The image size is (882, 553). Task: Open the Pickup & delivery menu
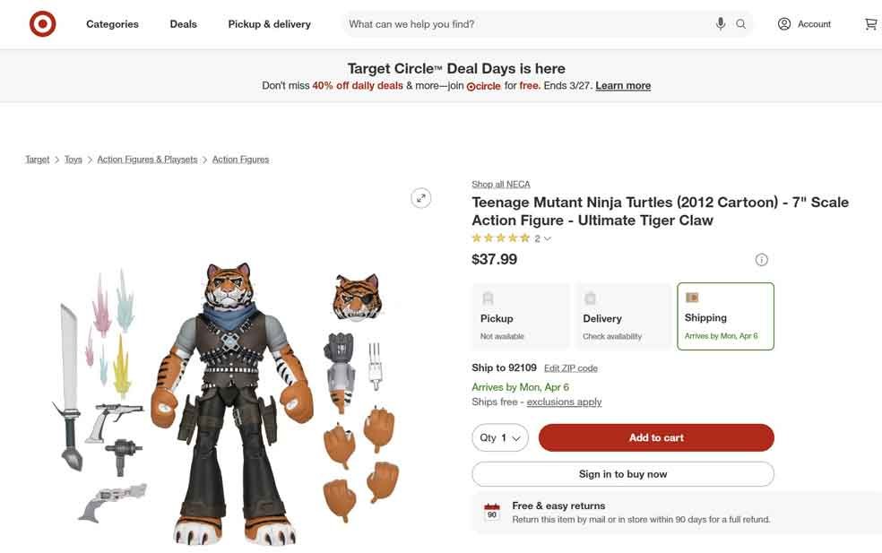coord(272,23)
